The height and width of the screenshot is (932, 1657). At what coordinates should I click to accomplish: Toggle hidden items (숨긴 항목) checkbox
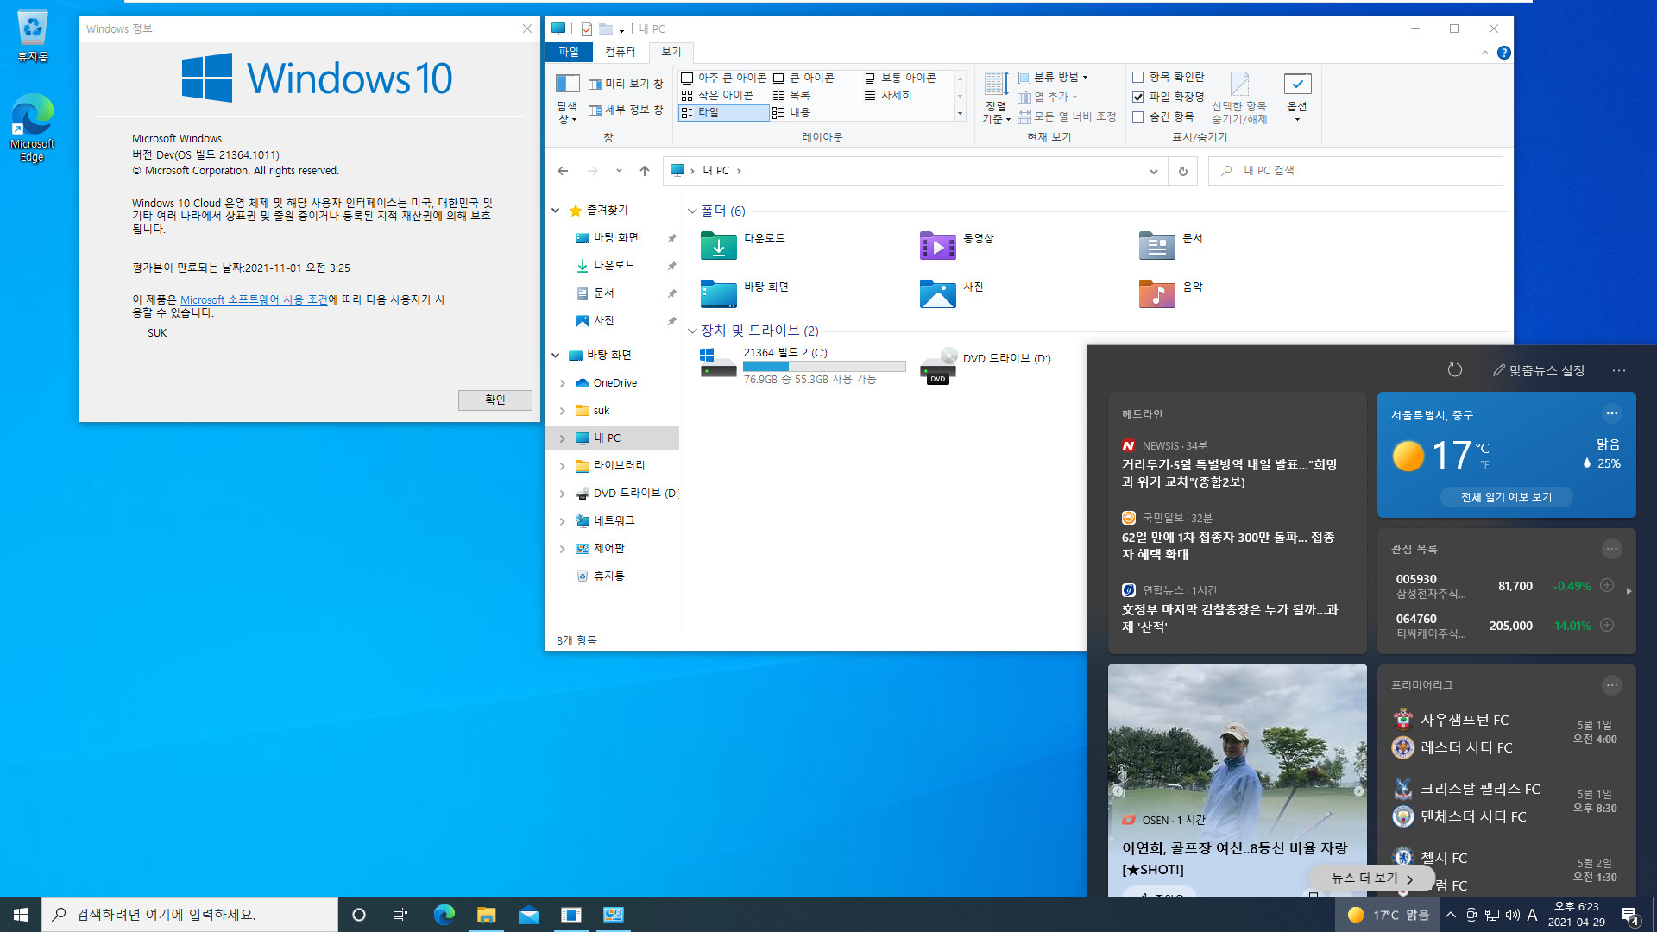pyautogui.click(x=1137, y=116)
